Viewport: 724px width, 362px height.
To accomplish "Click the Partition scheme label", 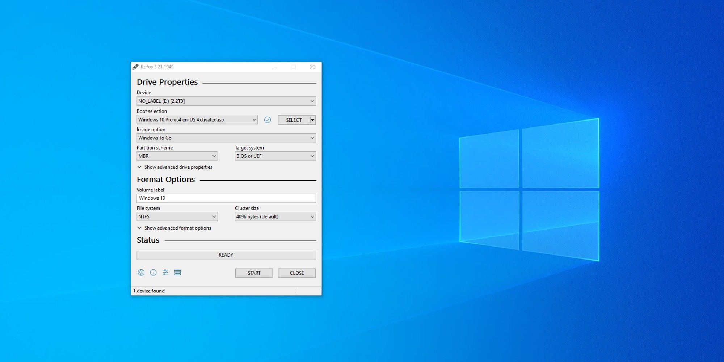I will [x=155, y=148].
